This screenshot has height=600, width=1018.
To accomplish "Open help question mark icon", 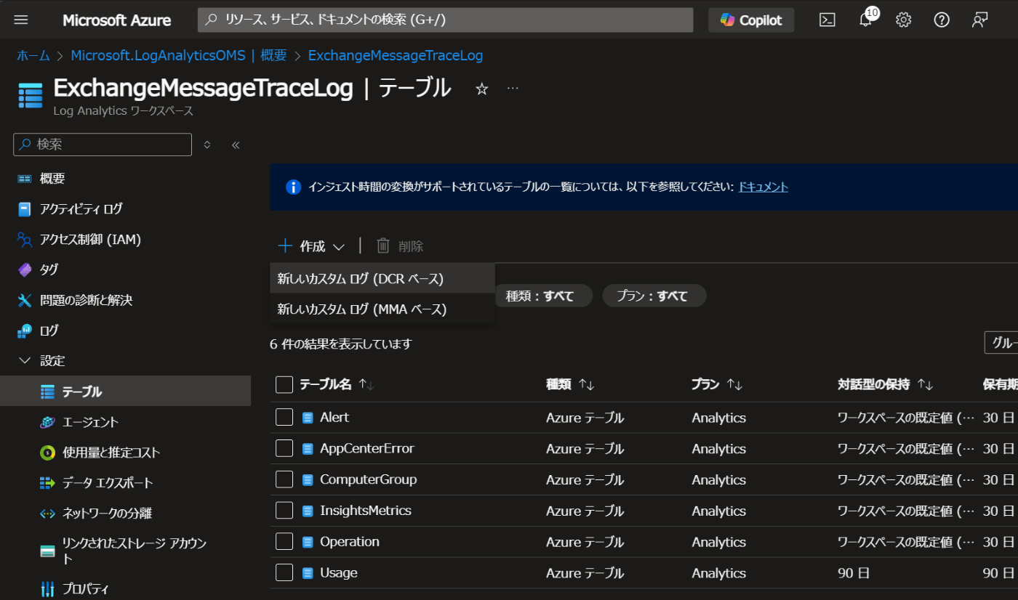I will pyautogui.click(x=942, y=20).
